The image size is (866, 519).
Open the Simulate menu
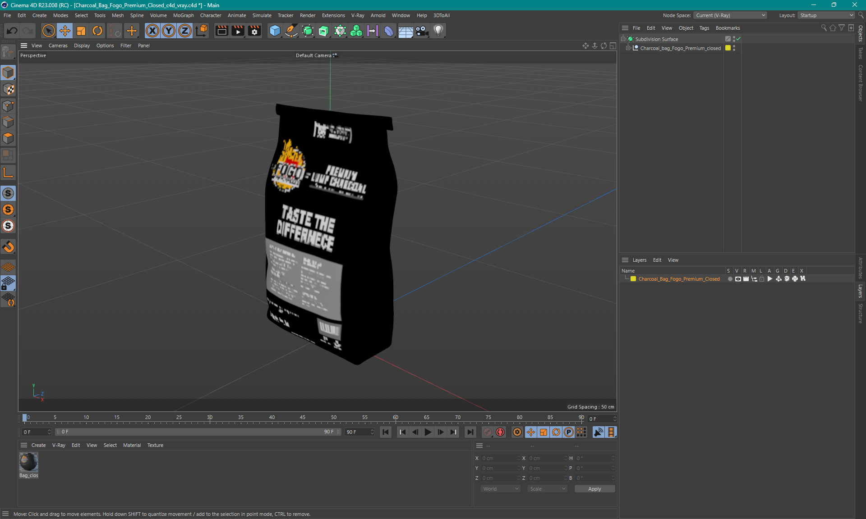coord(262,15)
